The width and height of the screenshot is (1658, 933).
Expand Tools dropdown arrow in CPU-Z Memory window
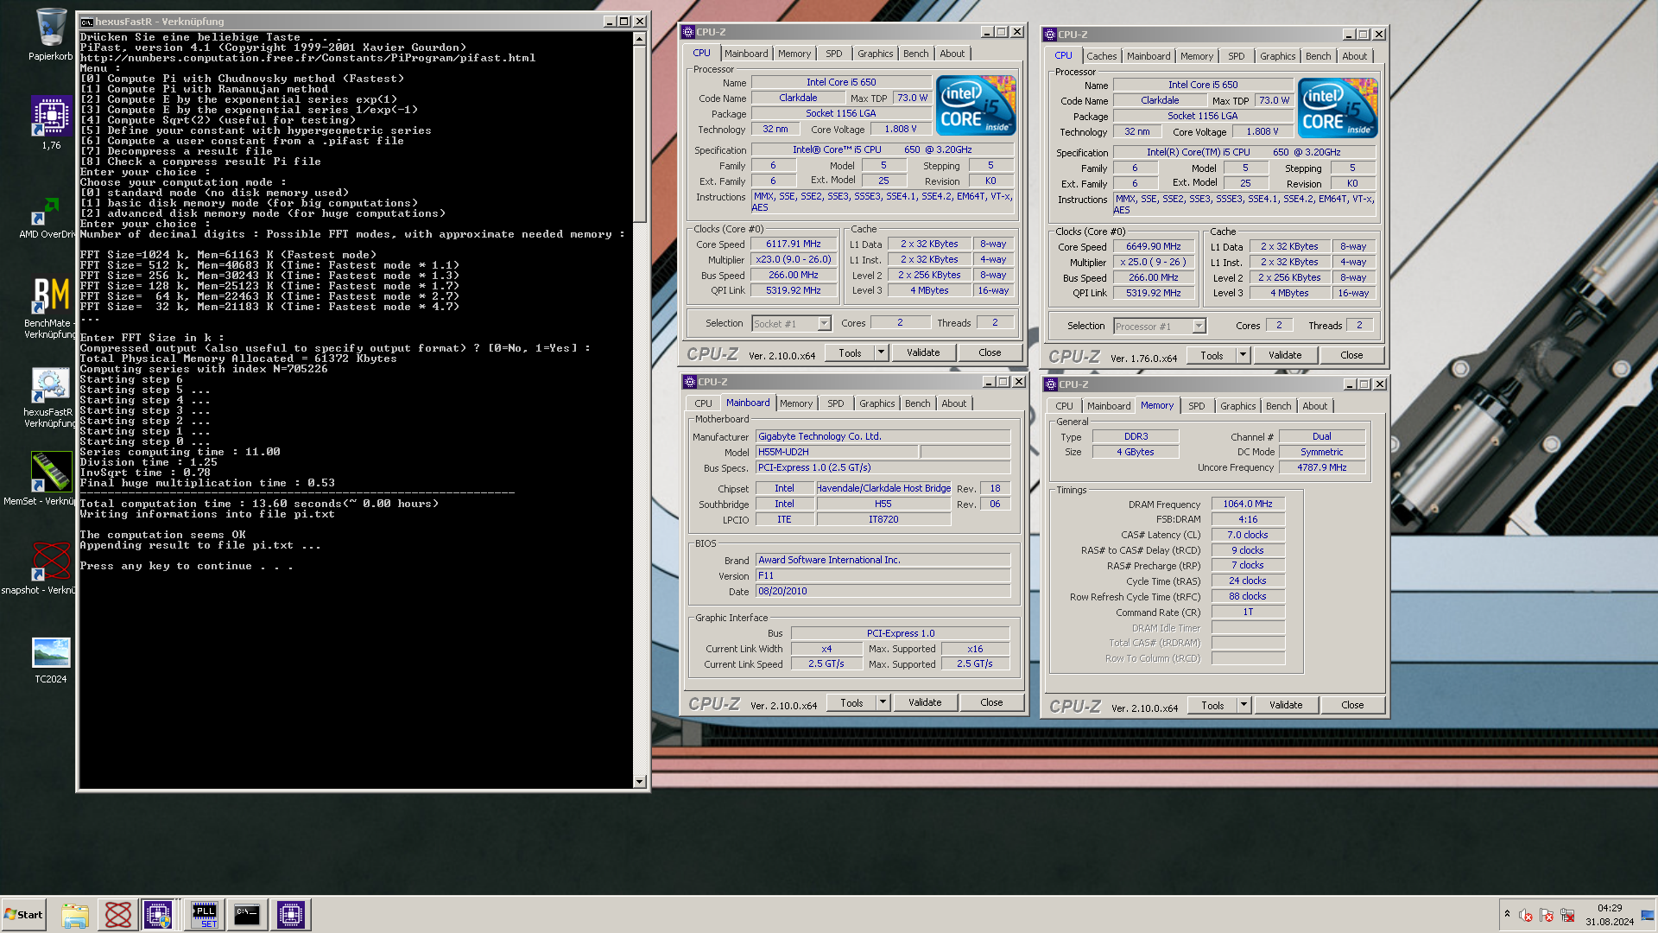1243,705
